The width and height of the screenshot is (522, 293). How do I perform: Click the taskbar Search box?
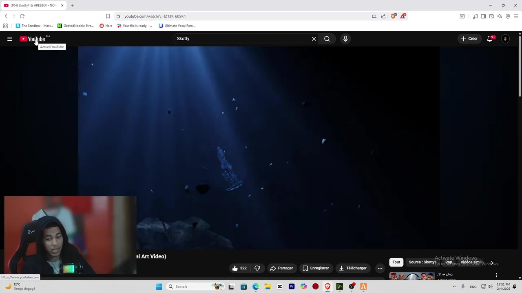tap(196, 286)
